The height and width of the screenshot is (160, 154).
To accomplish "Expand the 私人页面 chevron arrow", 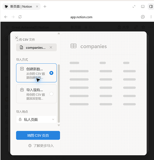I will click(x=53, y=119).
